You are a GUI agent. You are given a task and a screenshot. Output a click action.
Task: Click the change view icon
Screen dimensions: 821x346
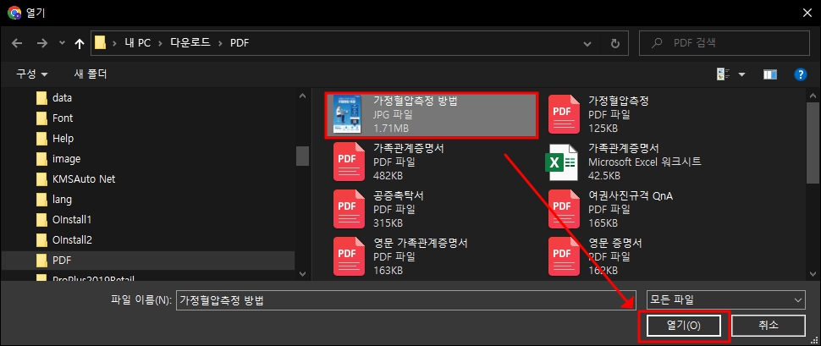tap(723, 74)
